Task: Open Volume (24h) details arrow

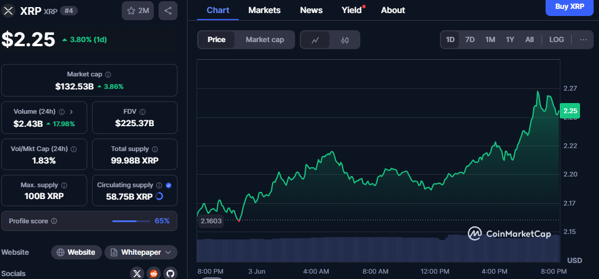Action: pos(71,112)
